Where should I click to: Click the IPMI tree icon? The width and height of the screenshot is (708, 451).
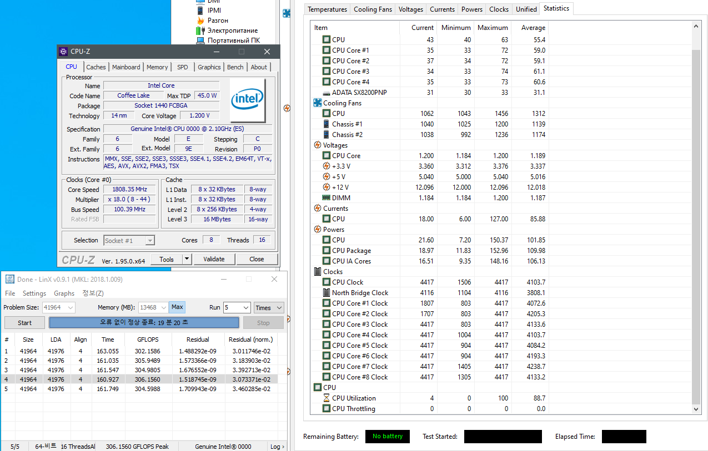click(200, 11)
